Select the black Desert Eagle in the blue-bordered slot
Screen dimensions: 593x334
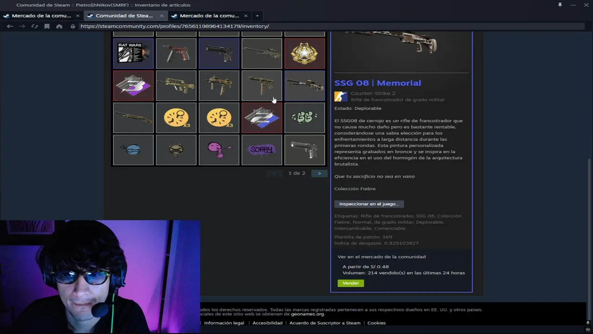pos(219,53)
